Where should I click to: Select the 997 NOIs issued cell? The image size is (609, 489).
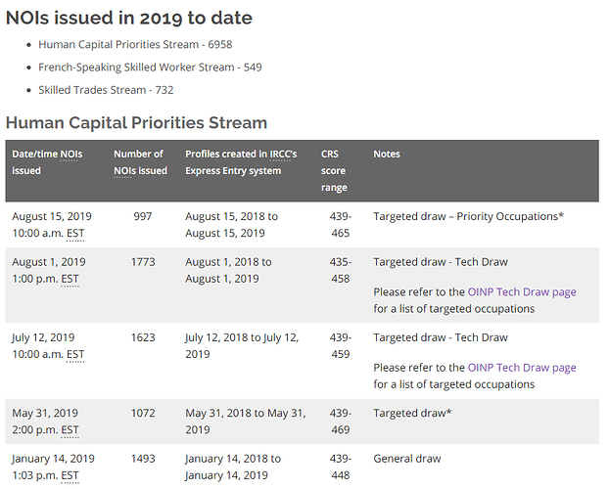pyautogui.click(x=143, y=216)
